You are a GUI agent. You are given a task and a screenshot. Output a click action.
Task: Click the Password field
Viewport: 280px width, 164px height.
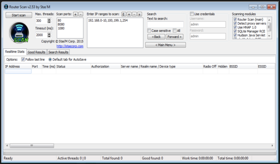(x=208, y=36)
